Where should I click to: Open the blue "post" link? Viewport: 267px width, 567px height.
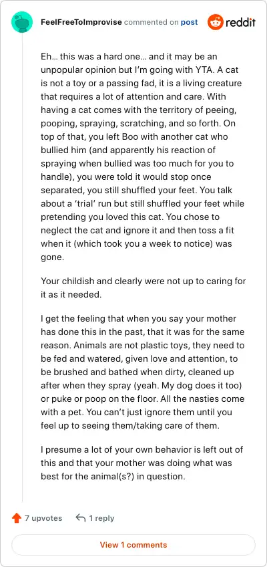point(189,22)
